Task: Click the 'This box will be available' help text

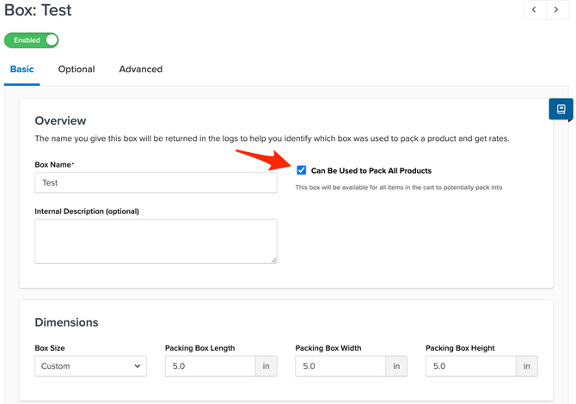Action: coord(399,187)
